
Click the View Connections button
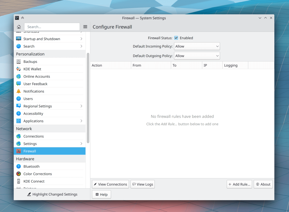[110, 184]
